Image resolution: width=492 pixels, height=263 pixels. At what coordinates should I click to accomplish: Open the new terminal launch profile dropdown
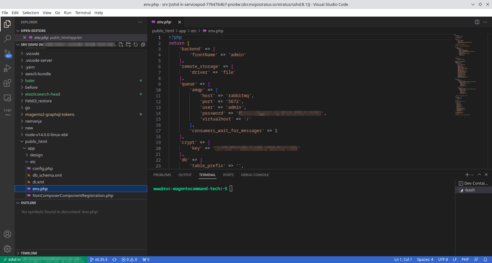472,175
